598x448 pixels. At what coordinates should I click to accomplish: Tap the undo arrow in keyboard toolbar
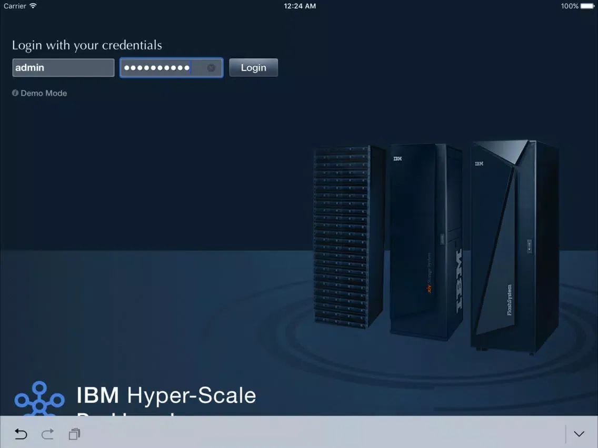click(x=21, y=433)
